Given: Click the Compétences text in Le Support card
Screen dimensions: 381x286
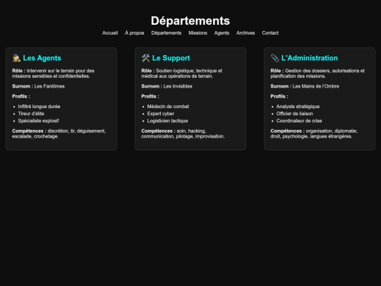Looking at the screenshot, I should pyautogui.click(x=183, y=133).
